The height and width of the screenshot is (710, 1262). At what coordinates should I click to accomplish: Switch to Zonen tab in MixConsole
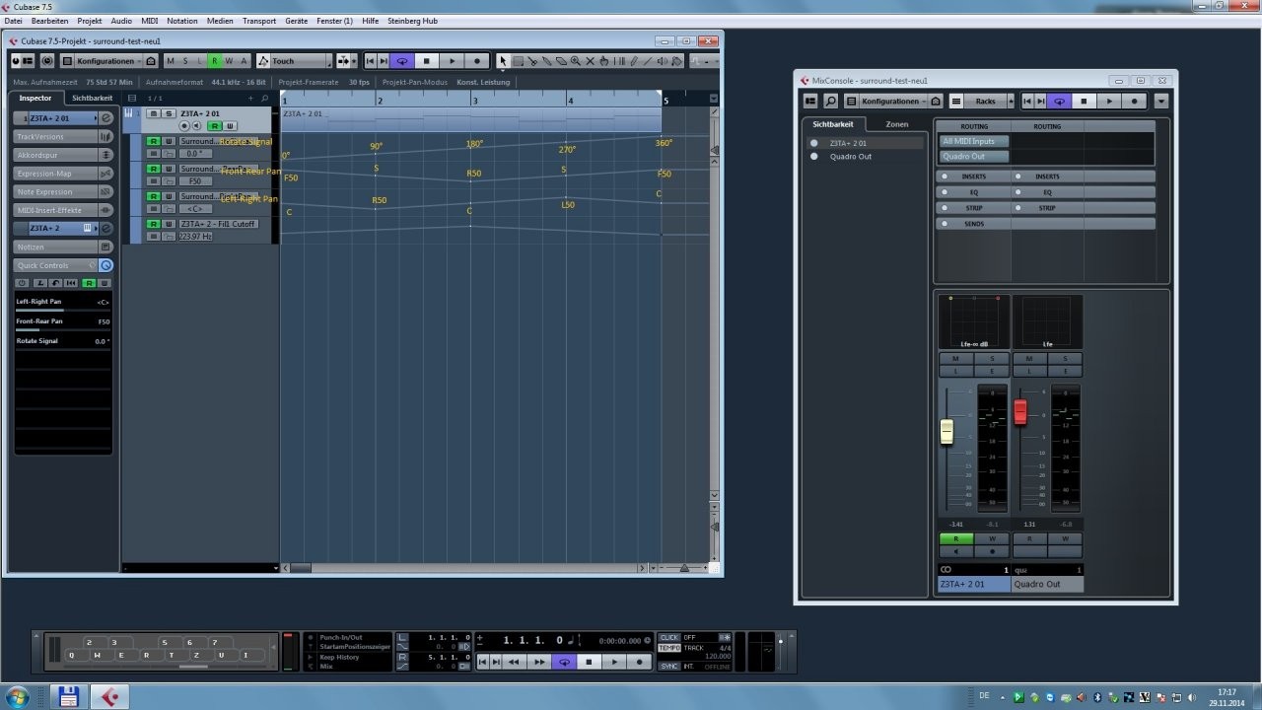897,124
